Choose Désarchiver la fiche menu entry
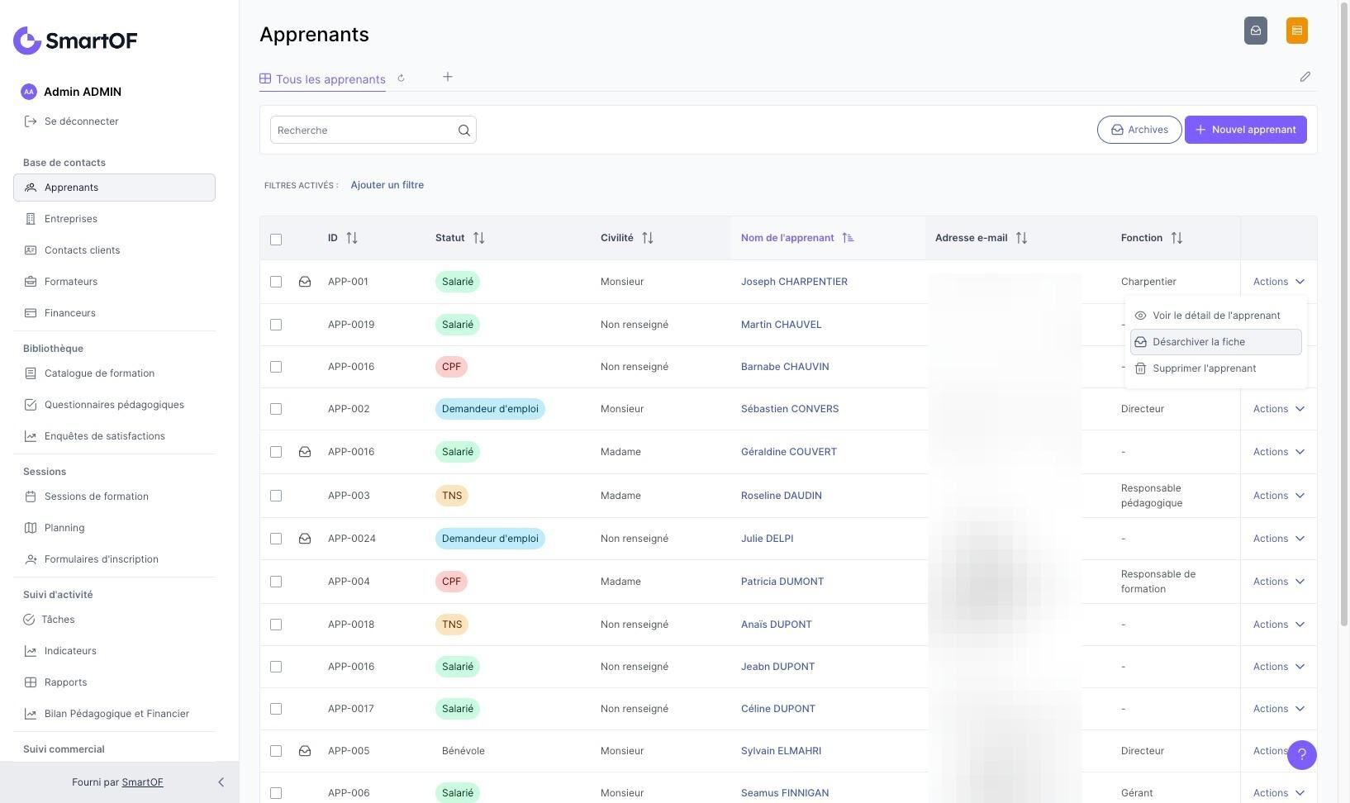This screenshot has height=803, width=1350. (1216, 342)
